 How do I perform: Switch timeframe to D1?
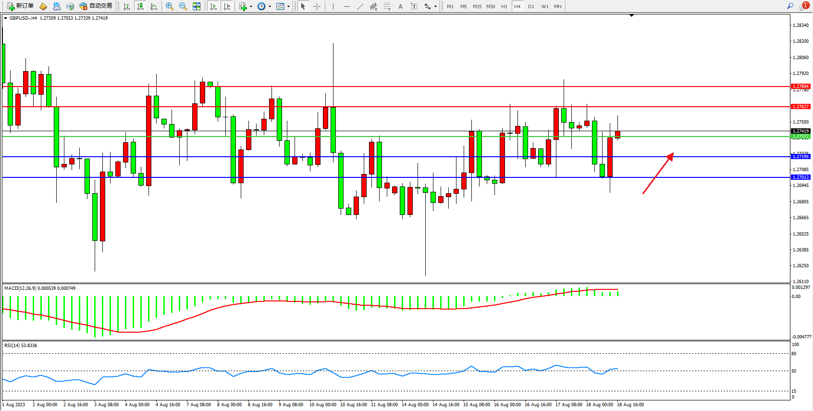point(531,6)
